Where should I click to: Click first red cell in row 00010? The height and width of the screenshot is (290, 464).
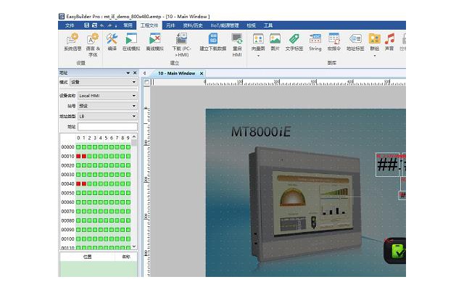point(78,156)
